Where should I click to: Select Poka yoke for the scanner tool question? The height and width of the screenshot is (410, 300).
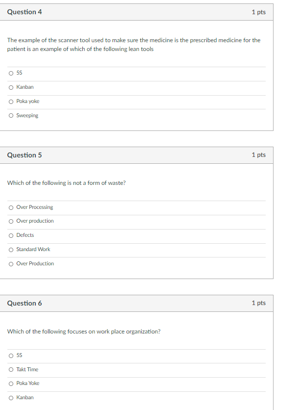coord(11,101)
